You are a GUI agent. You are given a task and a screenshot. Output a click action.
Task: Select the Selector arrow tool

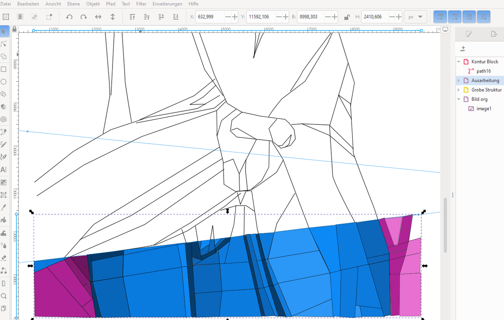4,31
